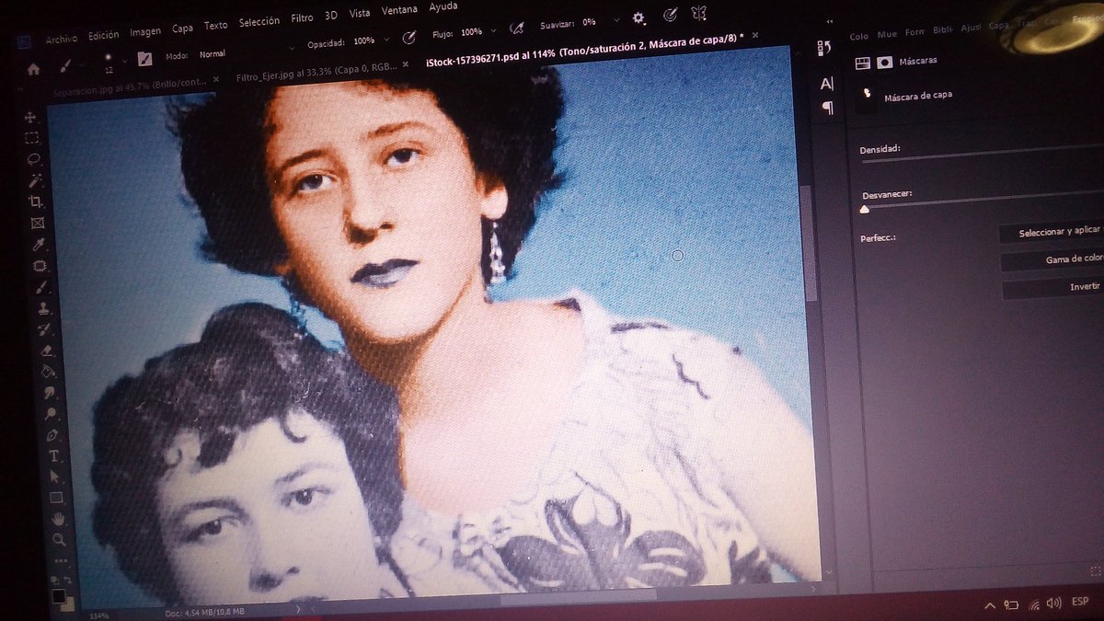This screenshot has width=1104, height=621.
Task: Toggle pressure for opacity
Action: (x=410, y=38)
